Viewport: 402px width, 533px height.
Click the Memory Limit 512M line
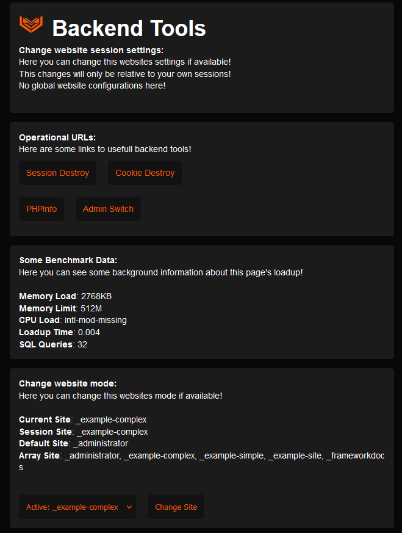tap(60, 308)
